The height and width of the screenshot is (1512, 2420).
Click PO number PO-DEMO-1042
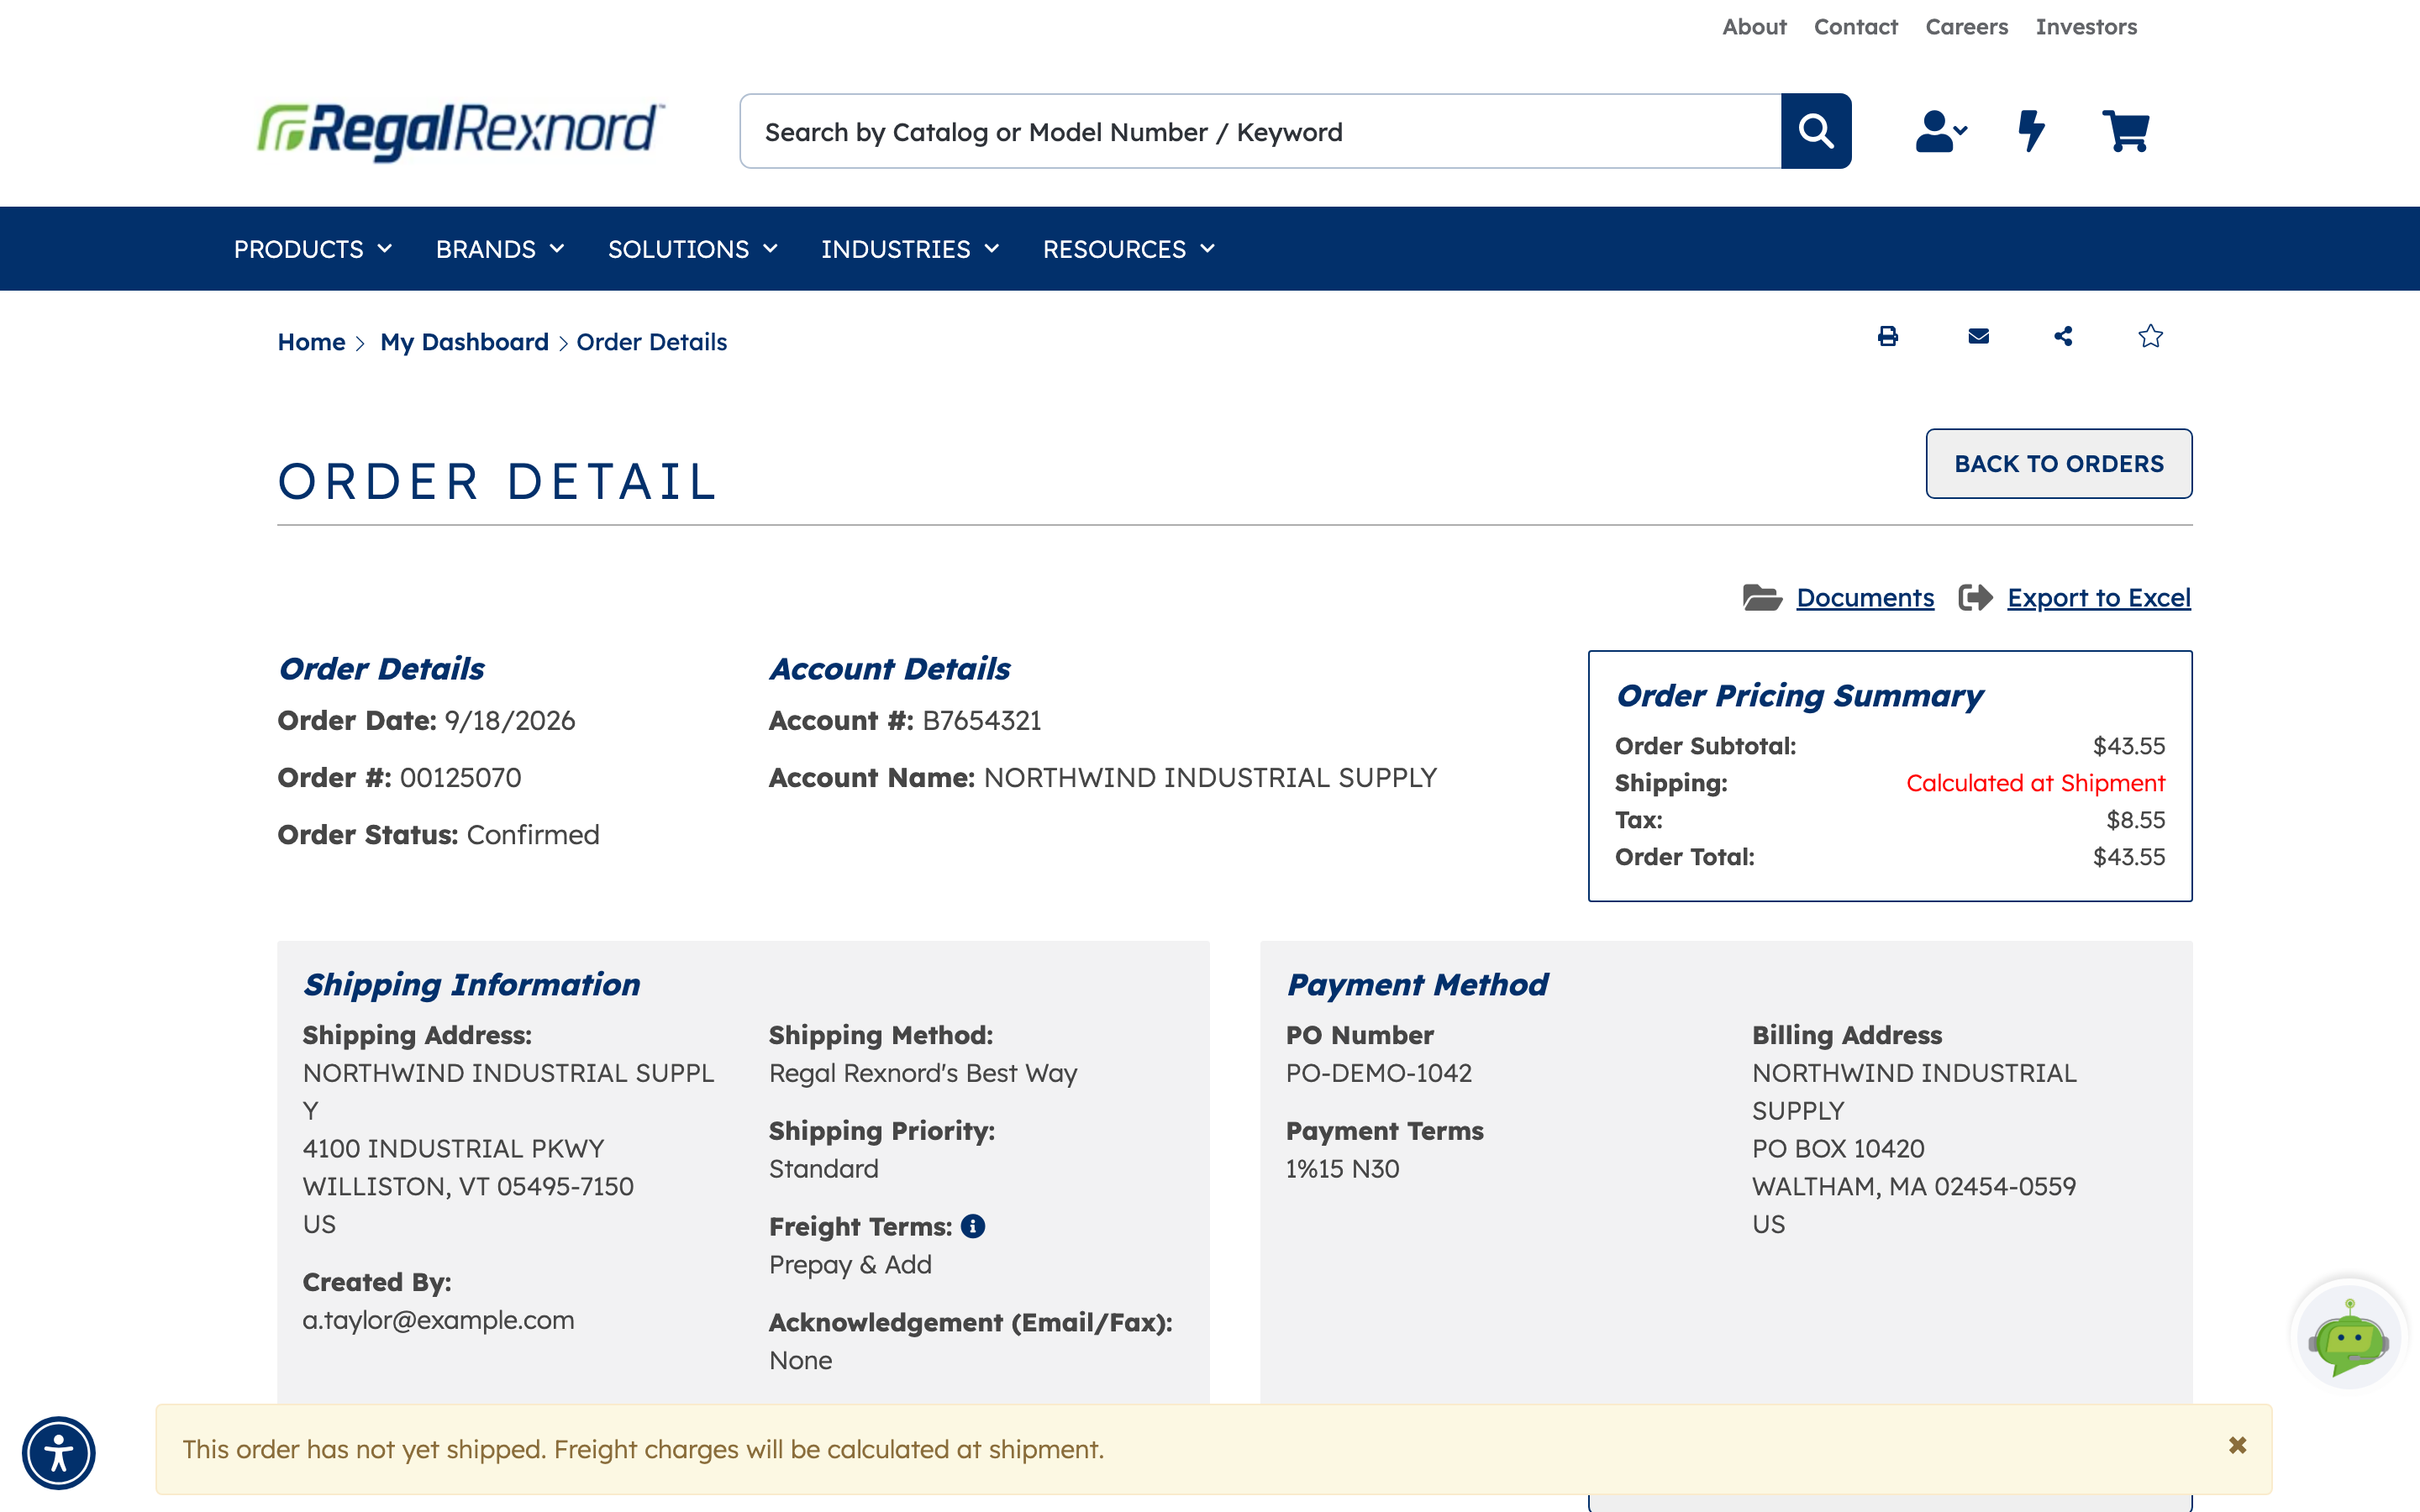click(x=1378, y=1073)
